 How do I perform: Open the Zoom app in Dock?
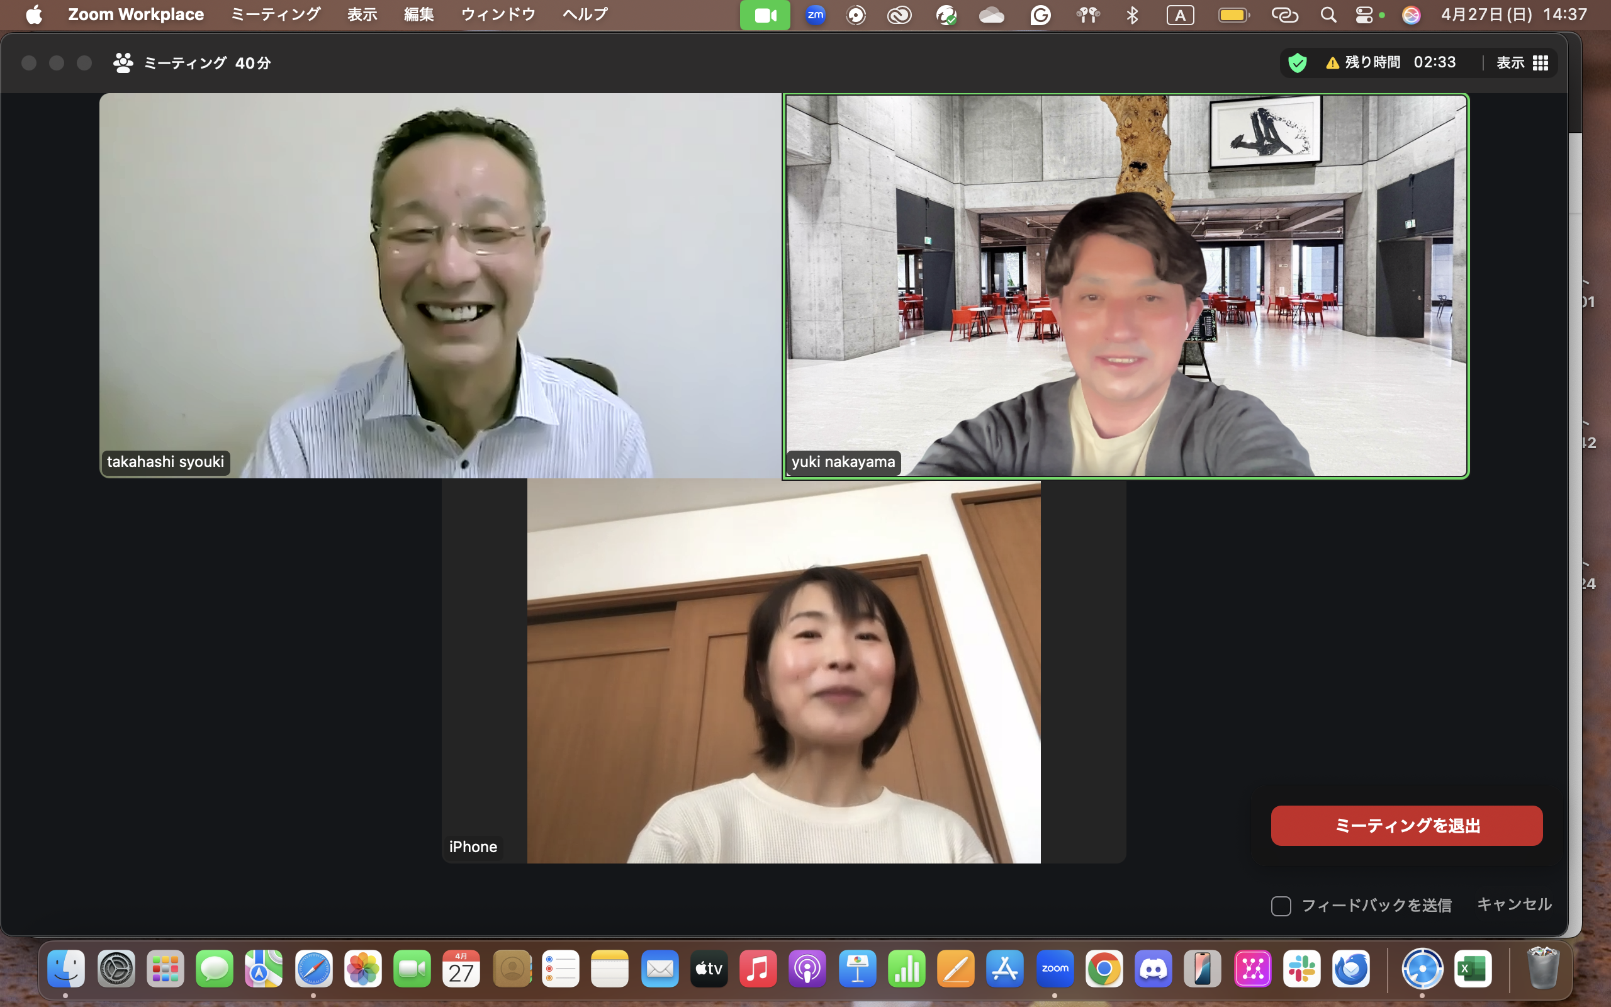(x=1055, y=969)
